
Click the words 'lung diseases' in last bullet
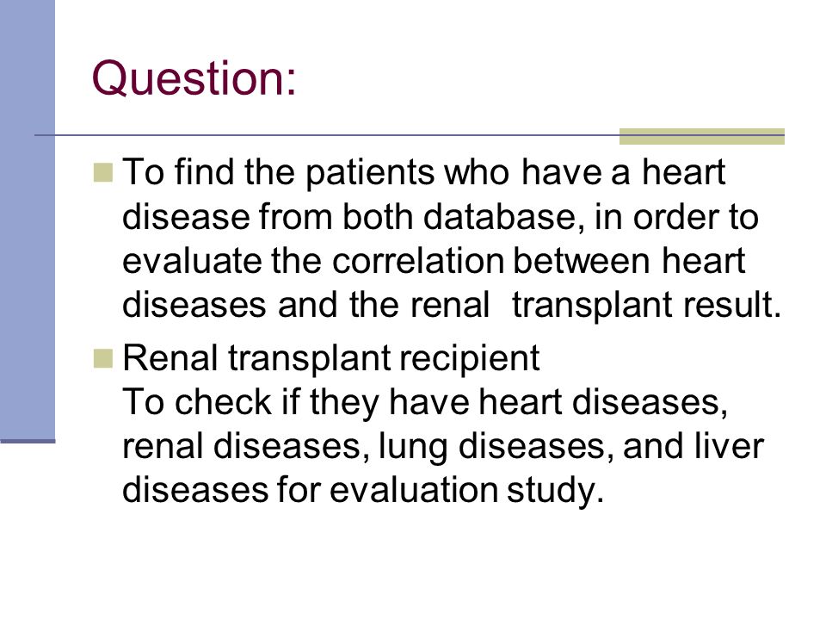[496, 447]
